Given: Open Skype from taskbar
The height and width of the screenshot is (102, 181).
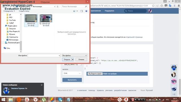Looking at the screenshot, I should [60, 99].
